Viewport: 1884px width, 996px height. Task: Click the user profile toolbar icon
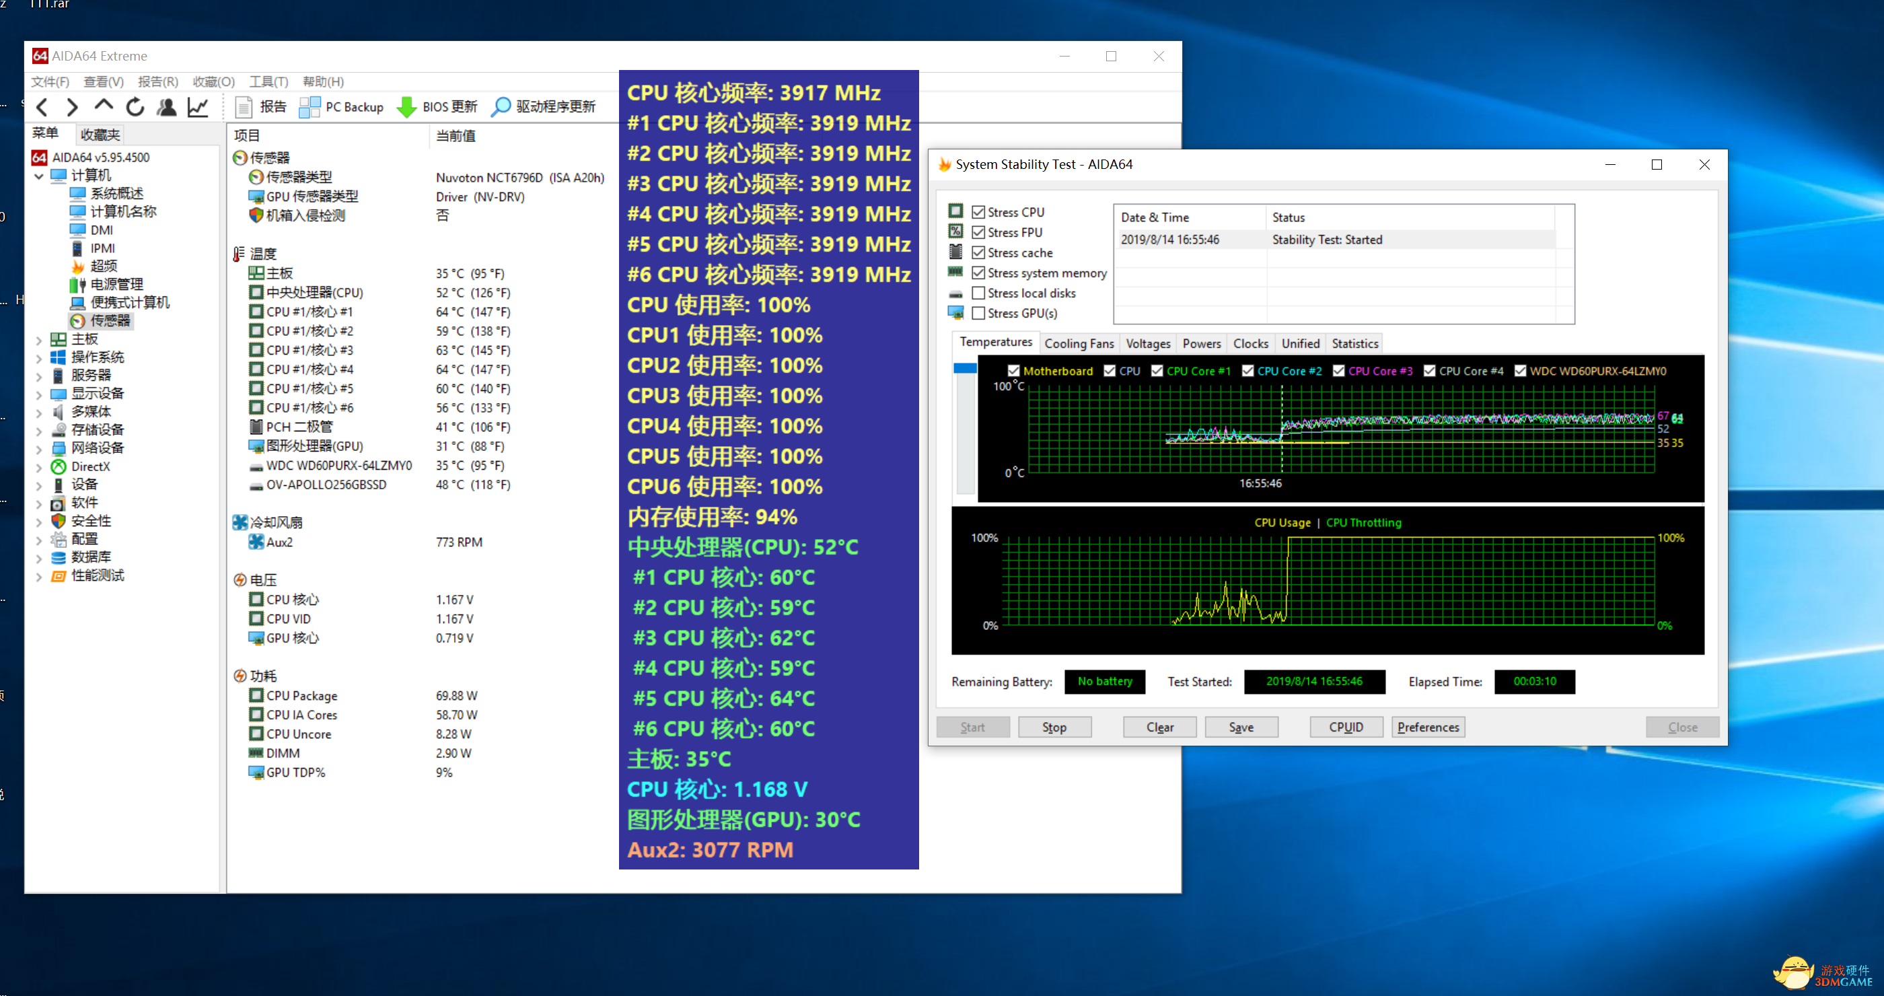(x=167, y=108)
